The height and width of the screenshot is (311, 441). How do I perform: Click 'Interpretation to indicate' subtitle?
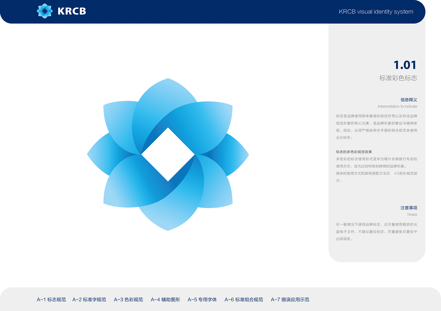[x=397, y=107]
